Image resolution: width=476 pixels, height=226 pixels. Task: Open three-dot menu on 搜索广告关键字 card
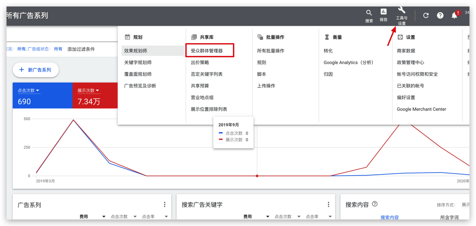(x=328, y=205)
